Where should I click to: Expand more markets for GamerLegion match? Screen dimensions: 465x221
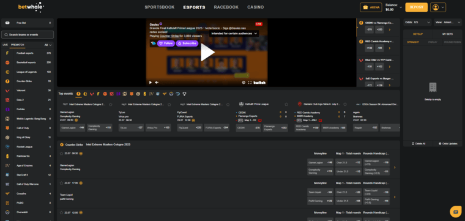pyautogui.click(x=395, y=168)
